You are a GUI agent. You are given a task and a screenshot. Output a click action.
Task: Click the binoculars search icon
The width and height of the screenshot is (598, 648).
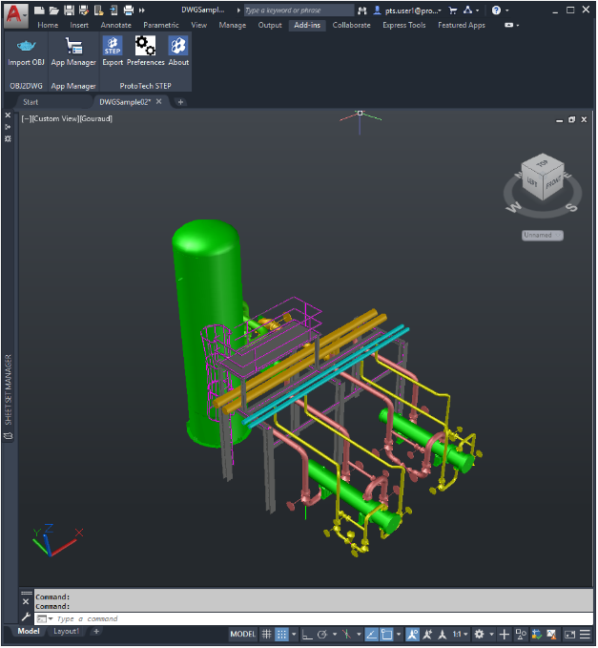pyautogui.click(x=362, y=10)
